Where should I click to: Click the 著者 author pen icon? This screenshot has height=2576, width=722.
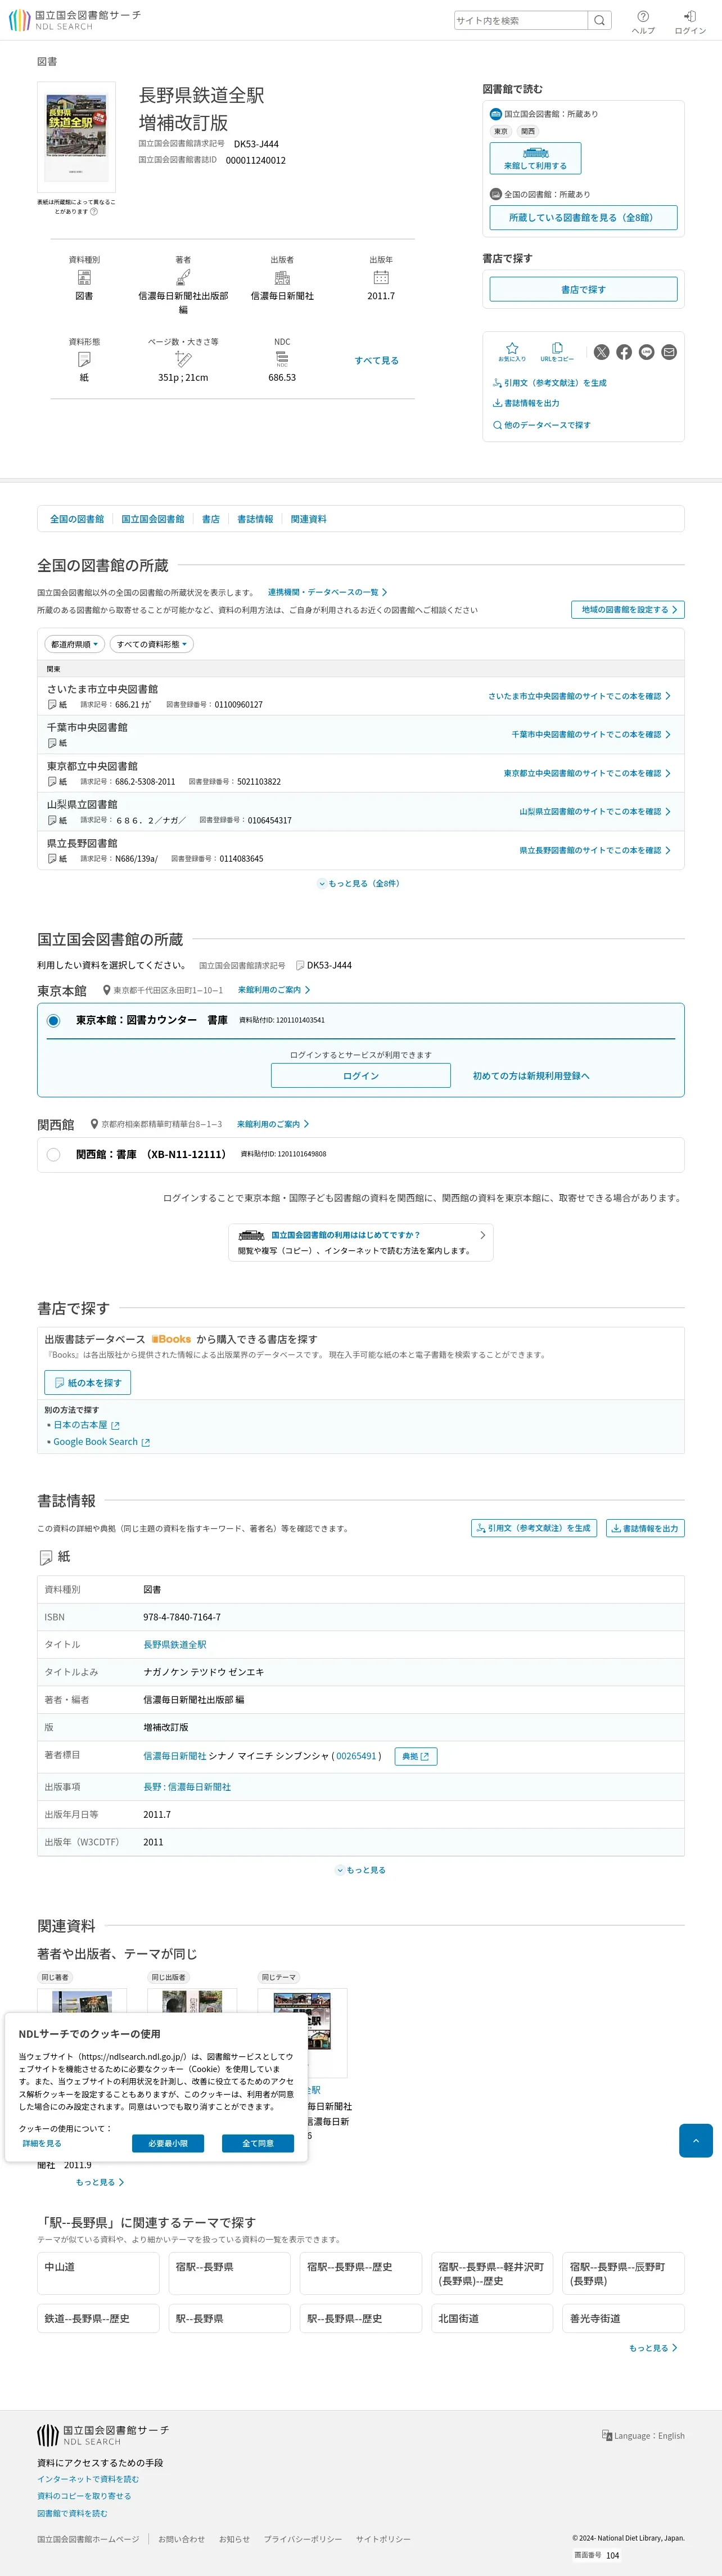pyautogui.click(x=183, y=278)
